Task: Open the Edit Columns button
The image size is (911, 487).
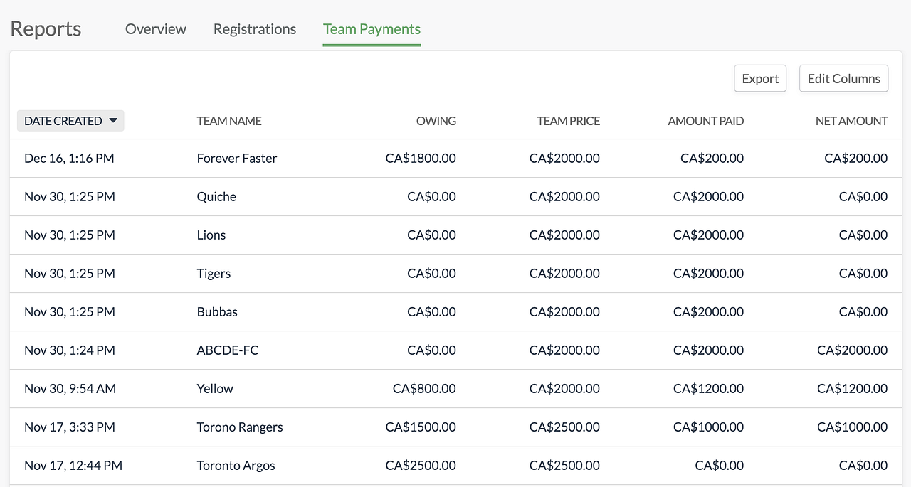Action: [x=844, y=79]
